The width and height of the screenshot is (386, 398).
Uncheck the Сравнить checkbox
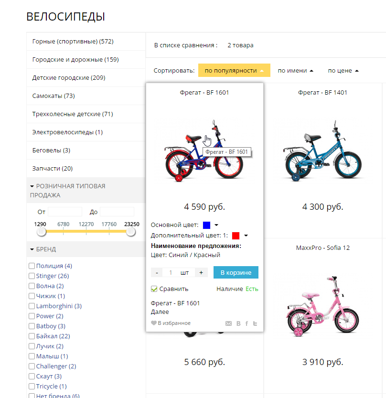coord(154,289)
